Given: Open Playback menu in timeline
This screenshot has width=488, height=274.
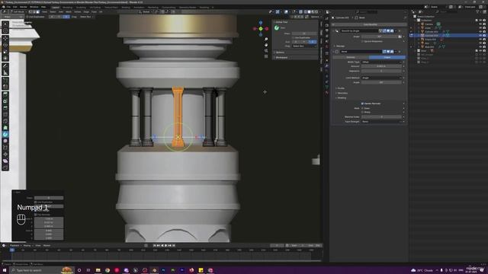Looking at the screenshot, I should click(14, 245).
